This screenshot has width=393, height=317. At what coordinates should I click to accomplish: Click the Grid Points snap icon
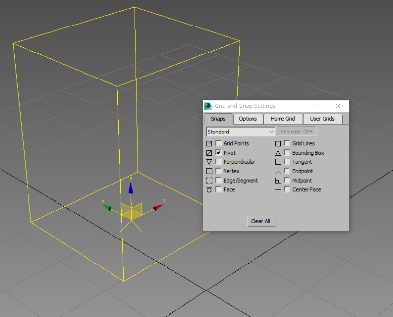209,143
